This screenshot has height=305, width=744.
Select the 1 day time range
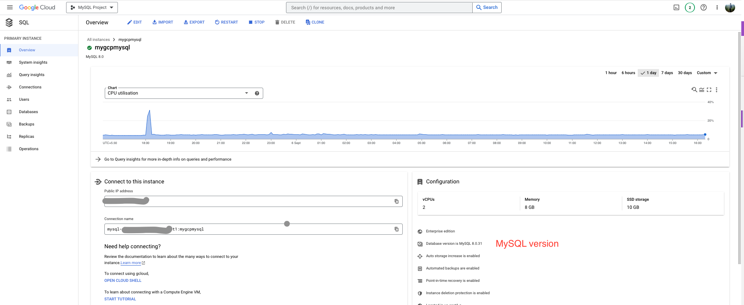[x=648, y=73]
